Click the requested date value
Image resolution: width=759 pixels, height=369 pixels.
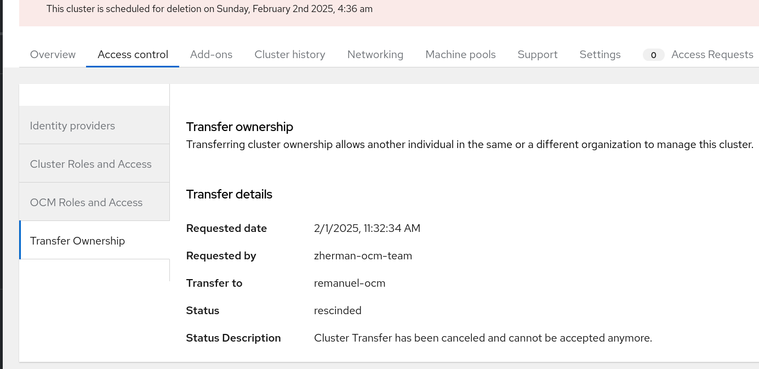click(367, 229)
